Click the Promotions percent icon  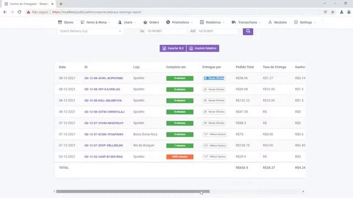pyautogui.click(x=168, y=22)
